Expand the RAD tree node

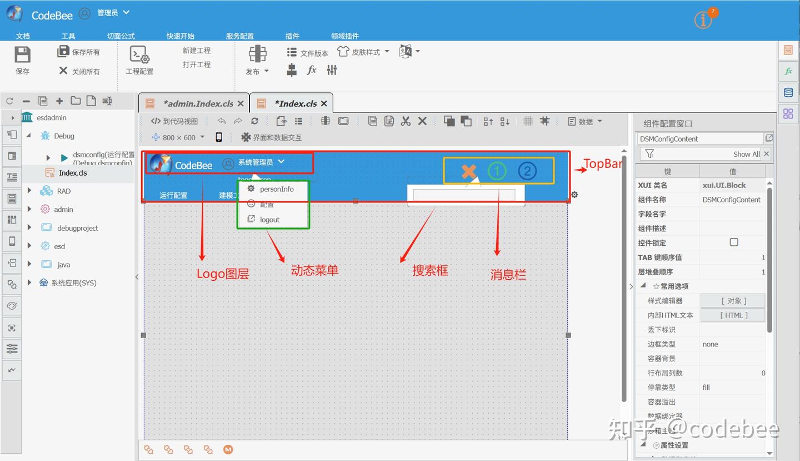click(x=30, y=191)
